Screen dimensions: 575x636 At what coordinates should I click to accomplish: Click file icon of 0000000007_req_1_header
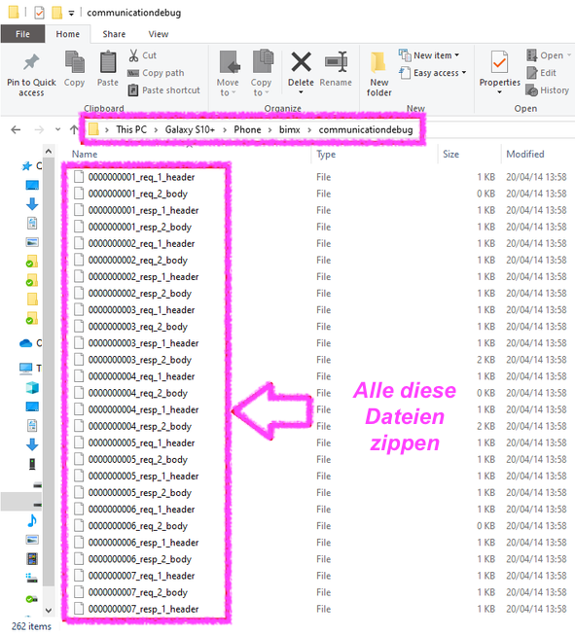pyautogui.click(x=79, y=575)
